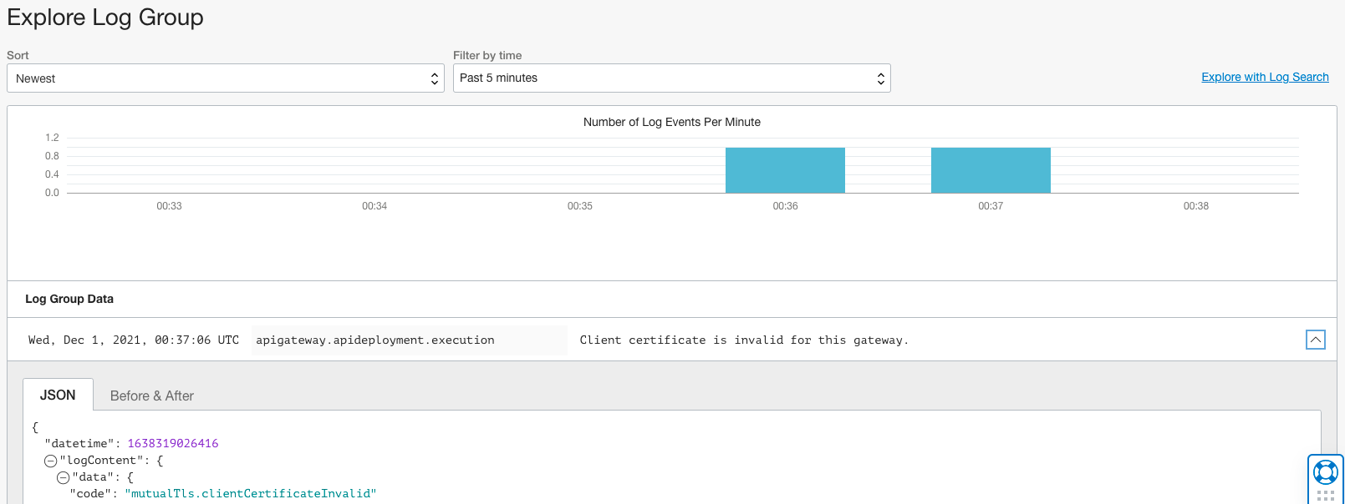This screenshot has height=504, width=1345.
Task: Collapse the data JSON node
Action: pyautogui.click(x=63, y=477)
